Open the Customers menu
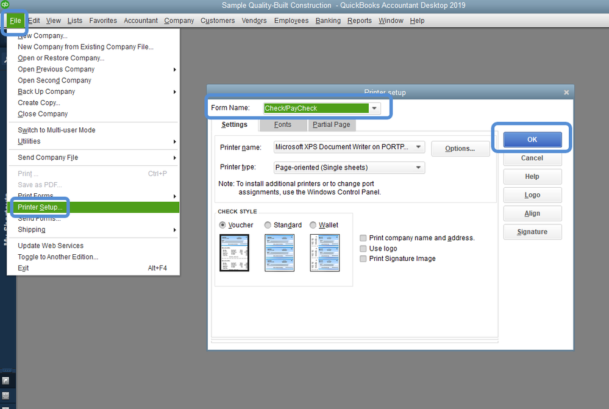 [218, 21]
